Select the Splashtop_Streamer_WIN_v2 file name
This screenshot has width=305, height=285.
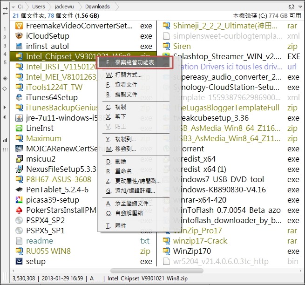[x=227, y=56]
